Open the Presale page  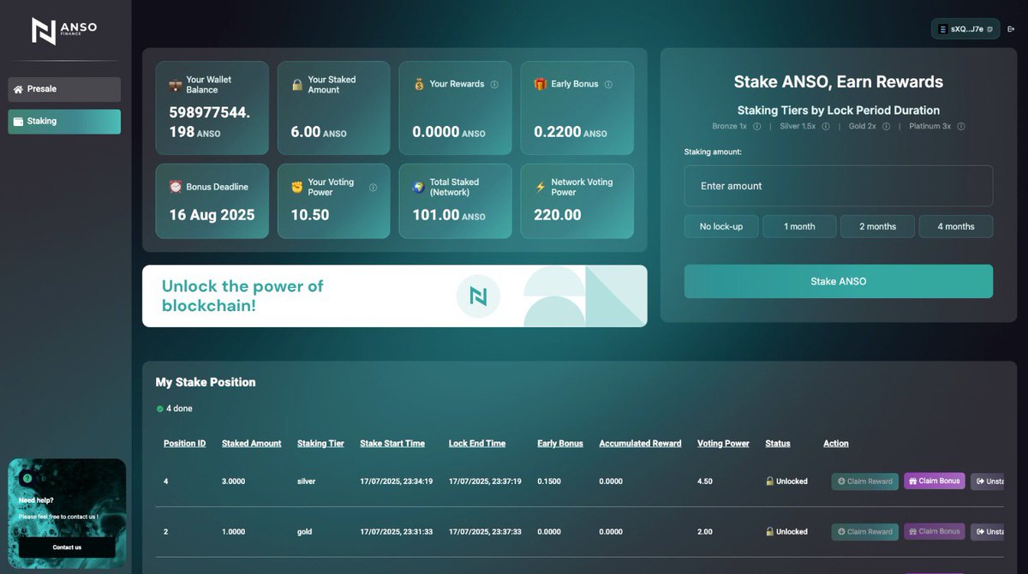point(64,89)
